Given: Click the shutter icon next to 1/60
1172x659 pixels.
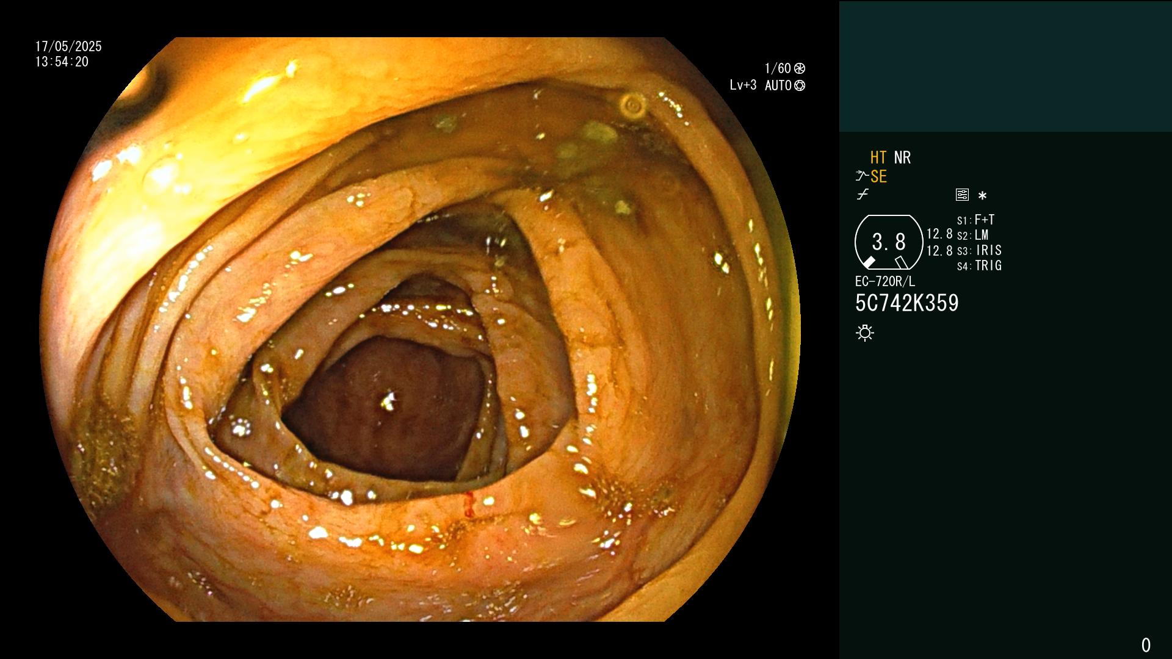Looking at the screenshot, I should [x=800, y=68].
